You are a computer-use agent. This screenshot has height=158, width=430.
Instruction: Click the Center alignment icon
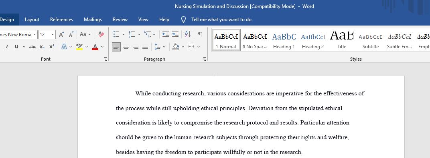[126, 47]
